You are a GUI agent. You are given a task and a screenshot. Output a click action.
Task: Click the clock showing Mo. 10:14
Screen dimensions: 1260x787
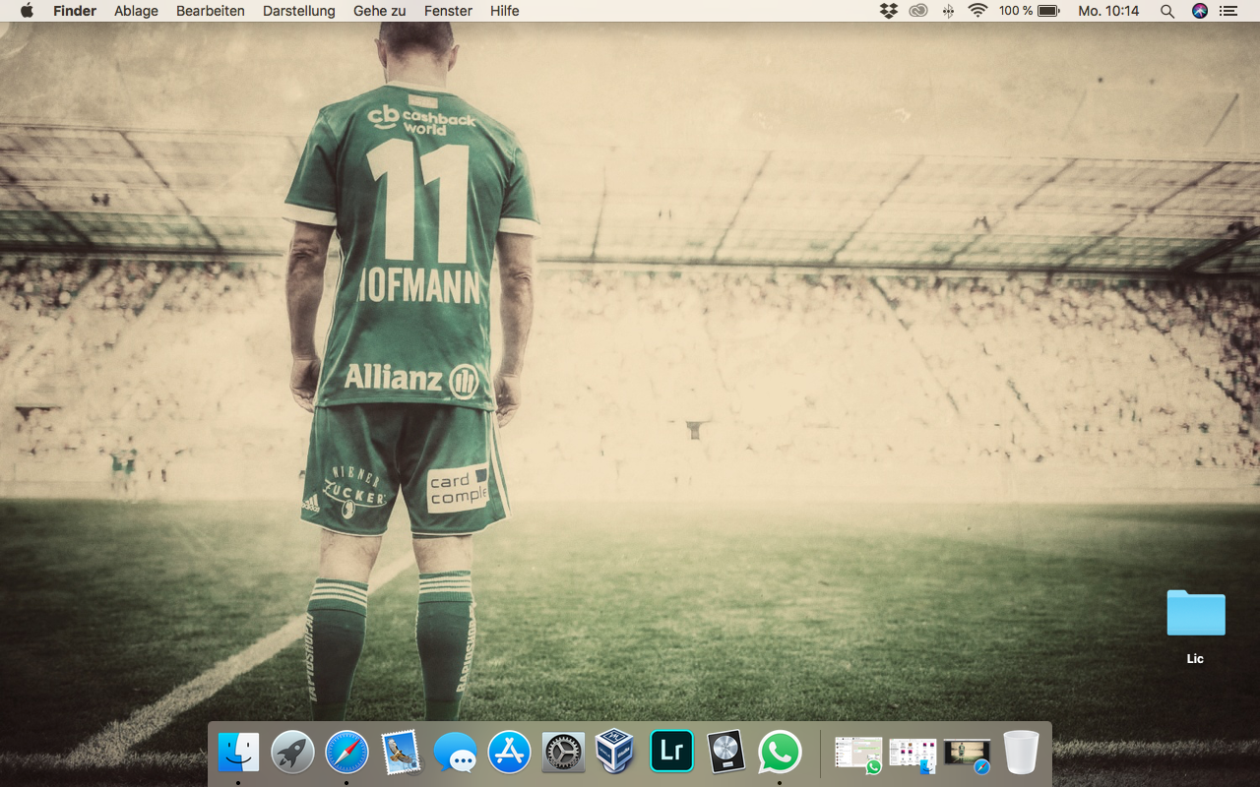[1108, 11]
